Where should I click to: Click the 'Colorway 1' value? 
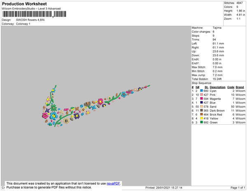tap(23, 24)
